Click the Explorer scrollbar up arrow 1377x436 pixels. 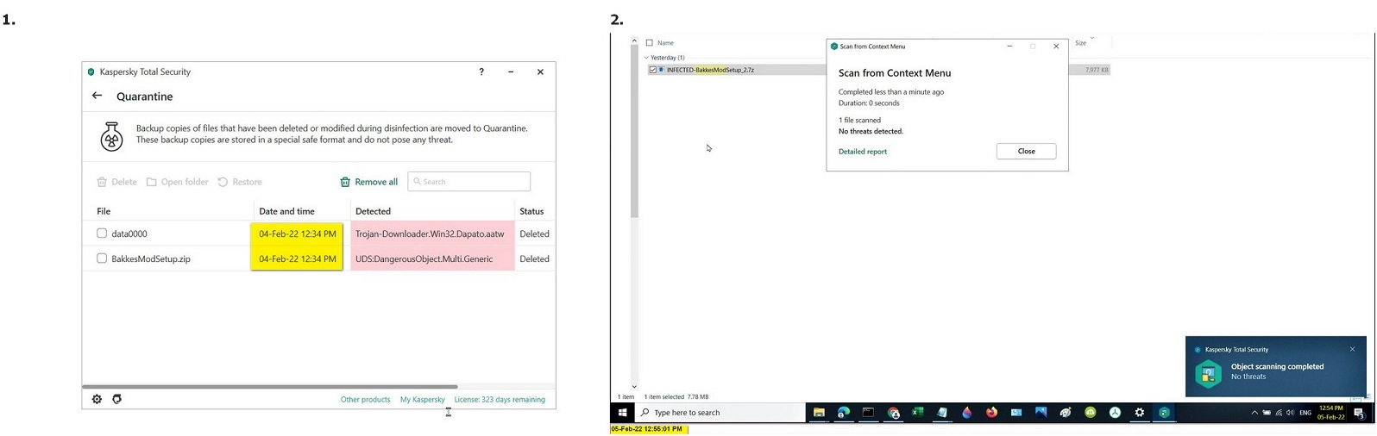tap(635, 40)
